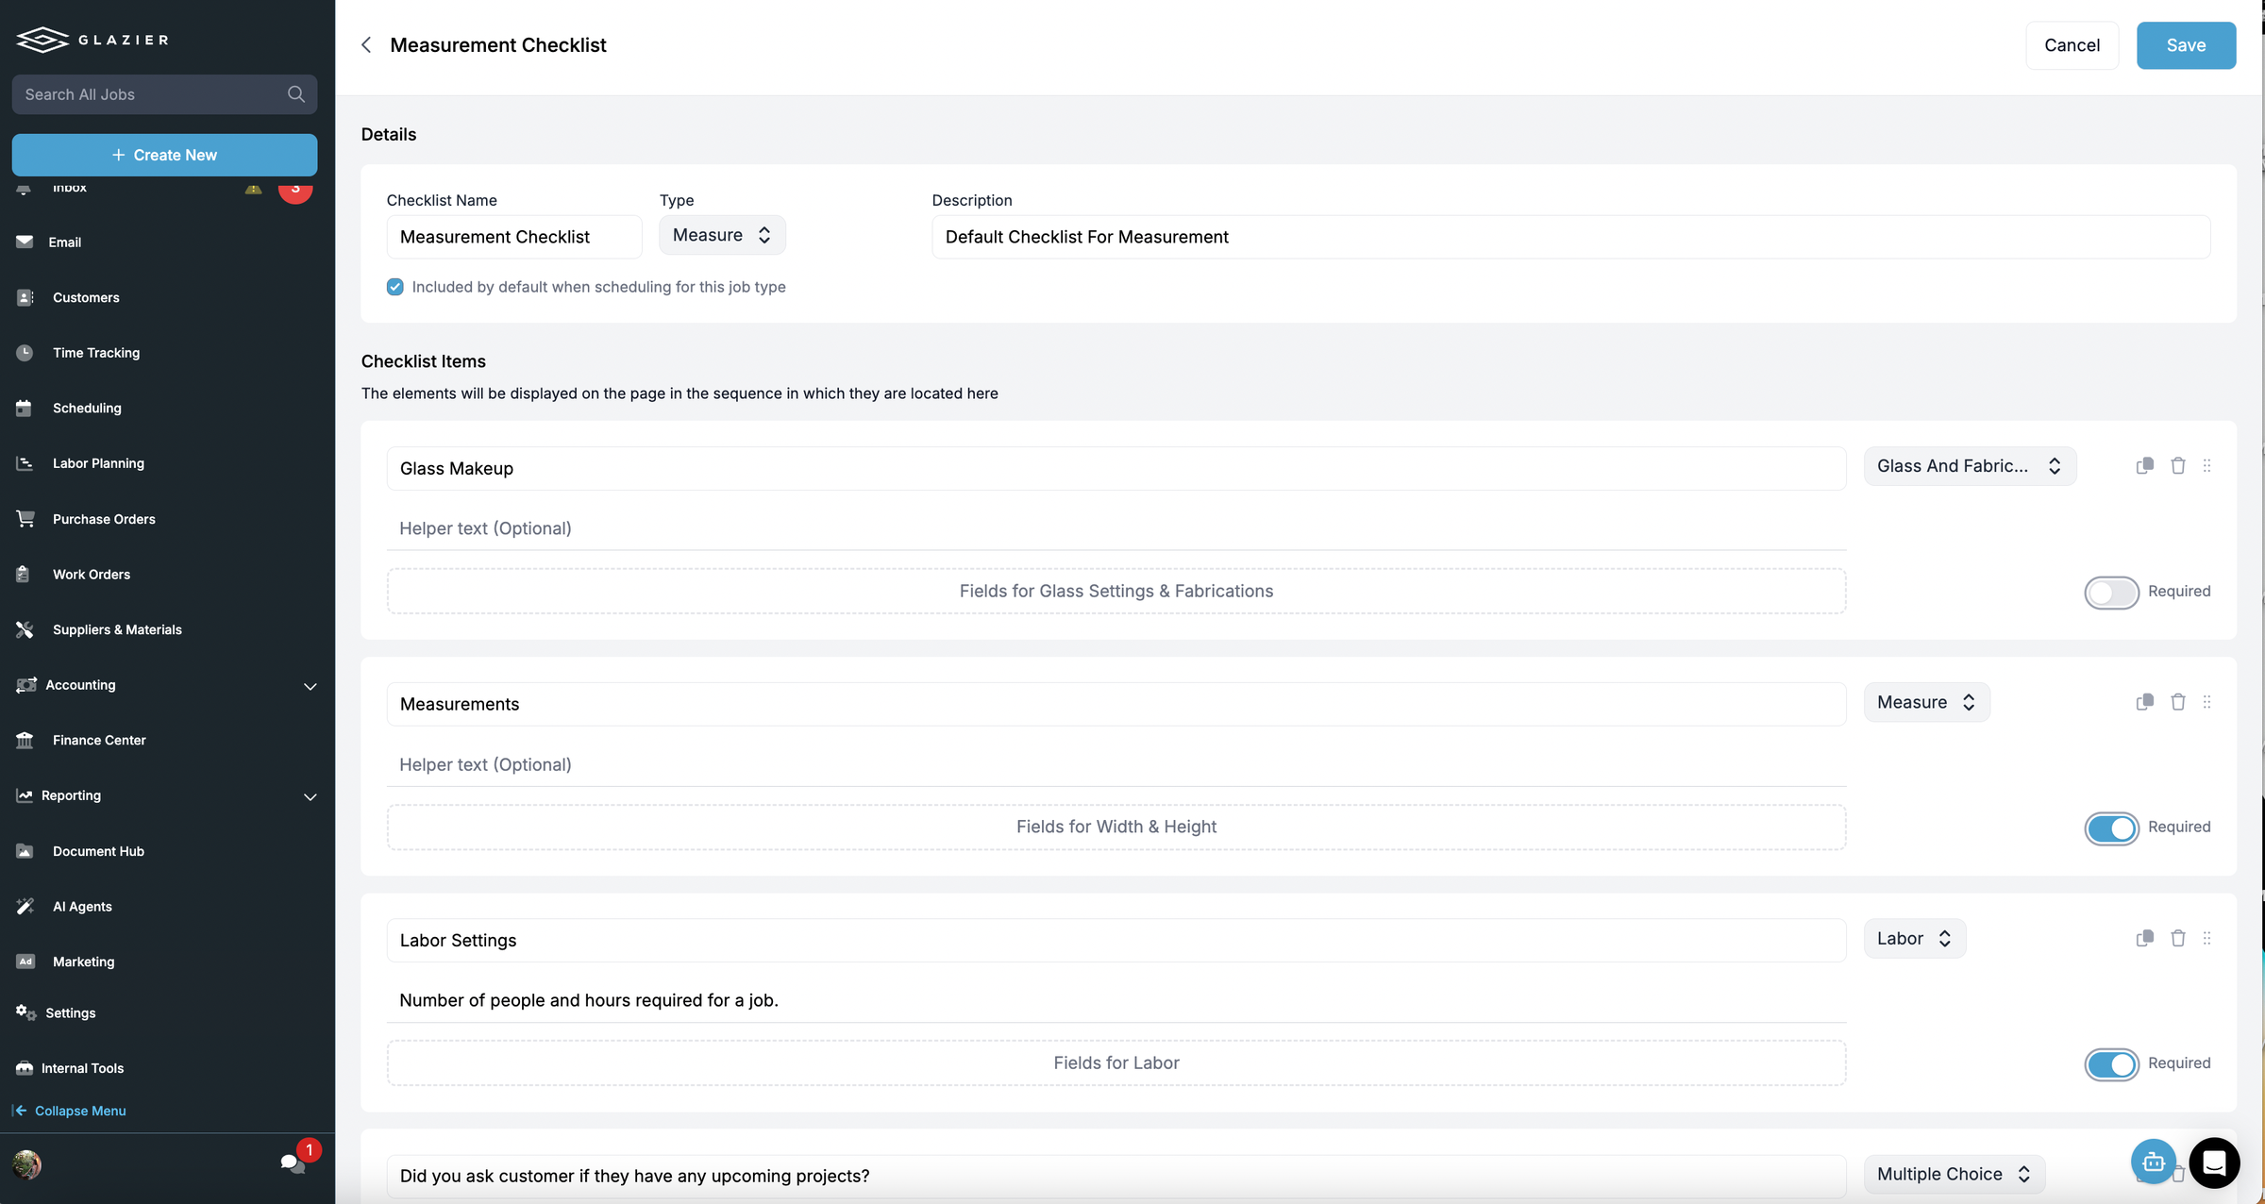2265x1204 pixels.
Task: Open the blue robot assistant button
Action: [2154, 1162]
